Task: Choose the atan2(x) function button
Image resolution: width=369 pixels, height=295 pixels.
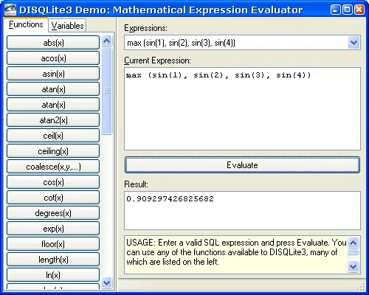Action: 53,120
